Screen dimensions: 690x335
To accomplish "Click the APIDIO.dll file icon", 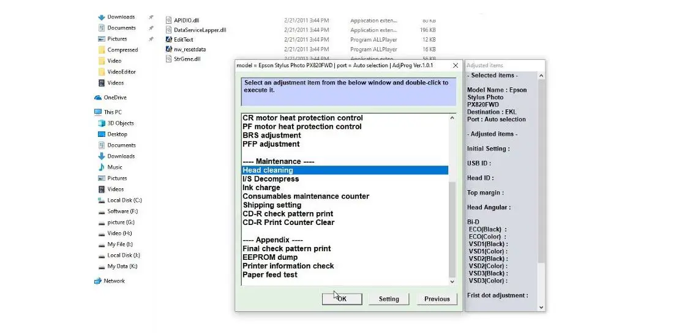I will pos(168,20).
